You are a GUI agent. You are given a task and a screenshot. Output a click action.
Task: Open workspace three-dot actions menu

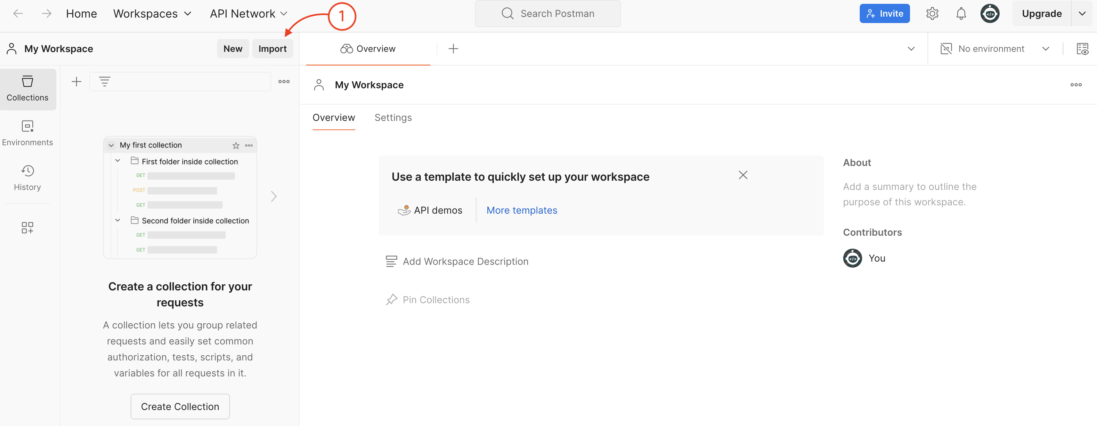click(1076, 85)
